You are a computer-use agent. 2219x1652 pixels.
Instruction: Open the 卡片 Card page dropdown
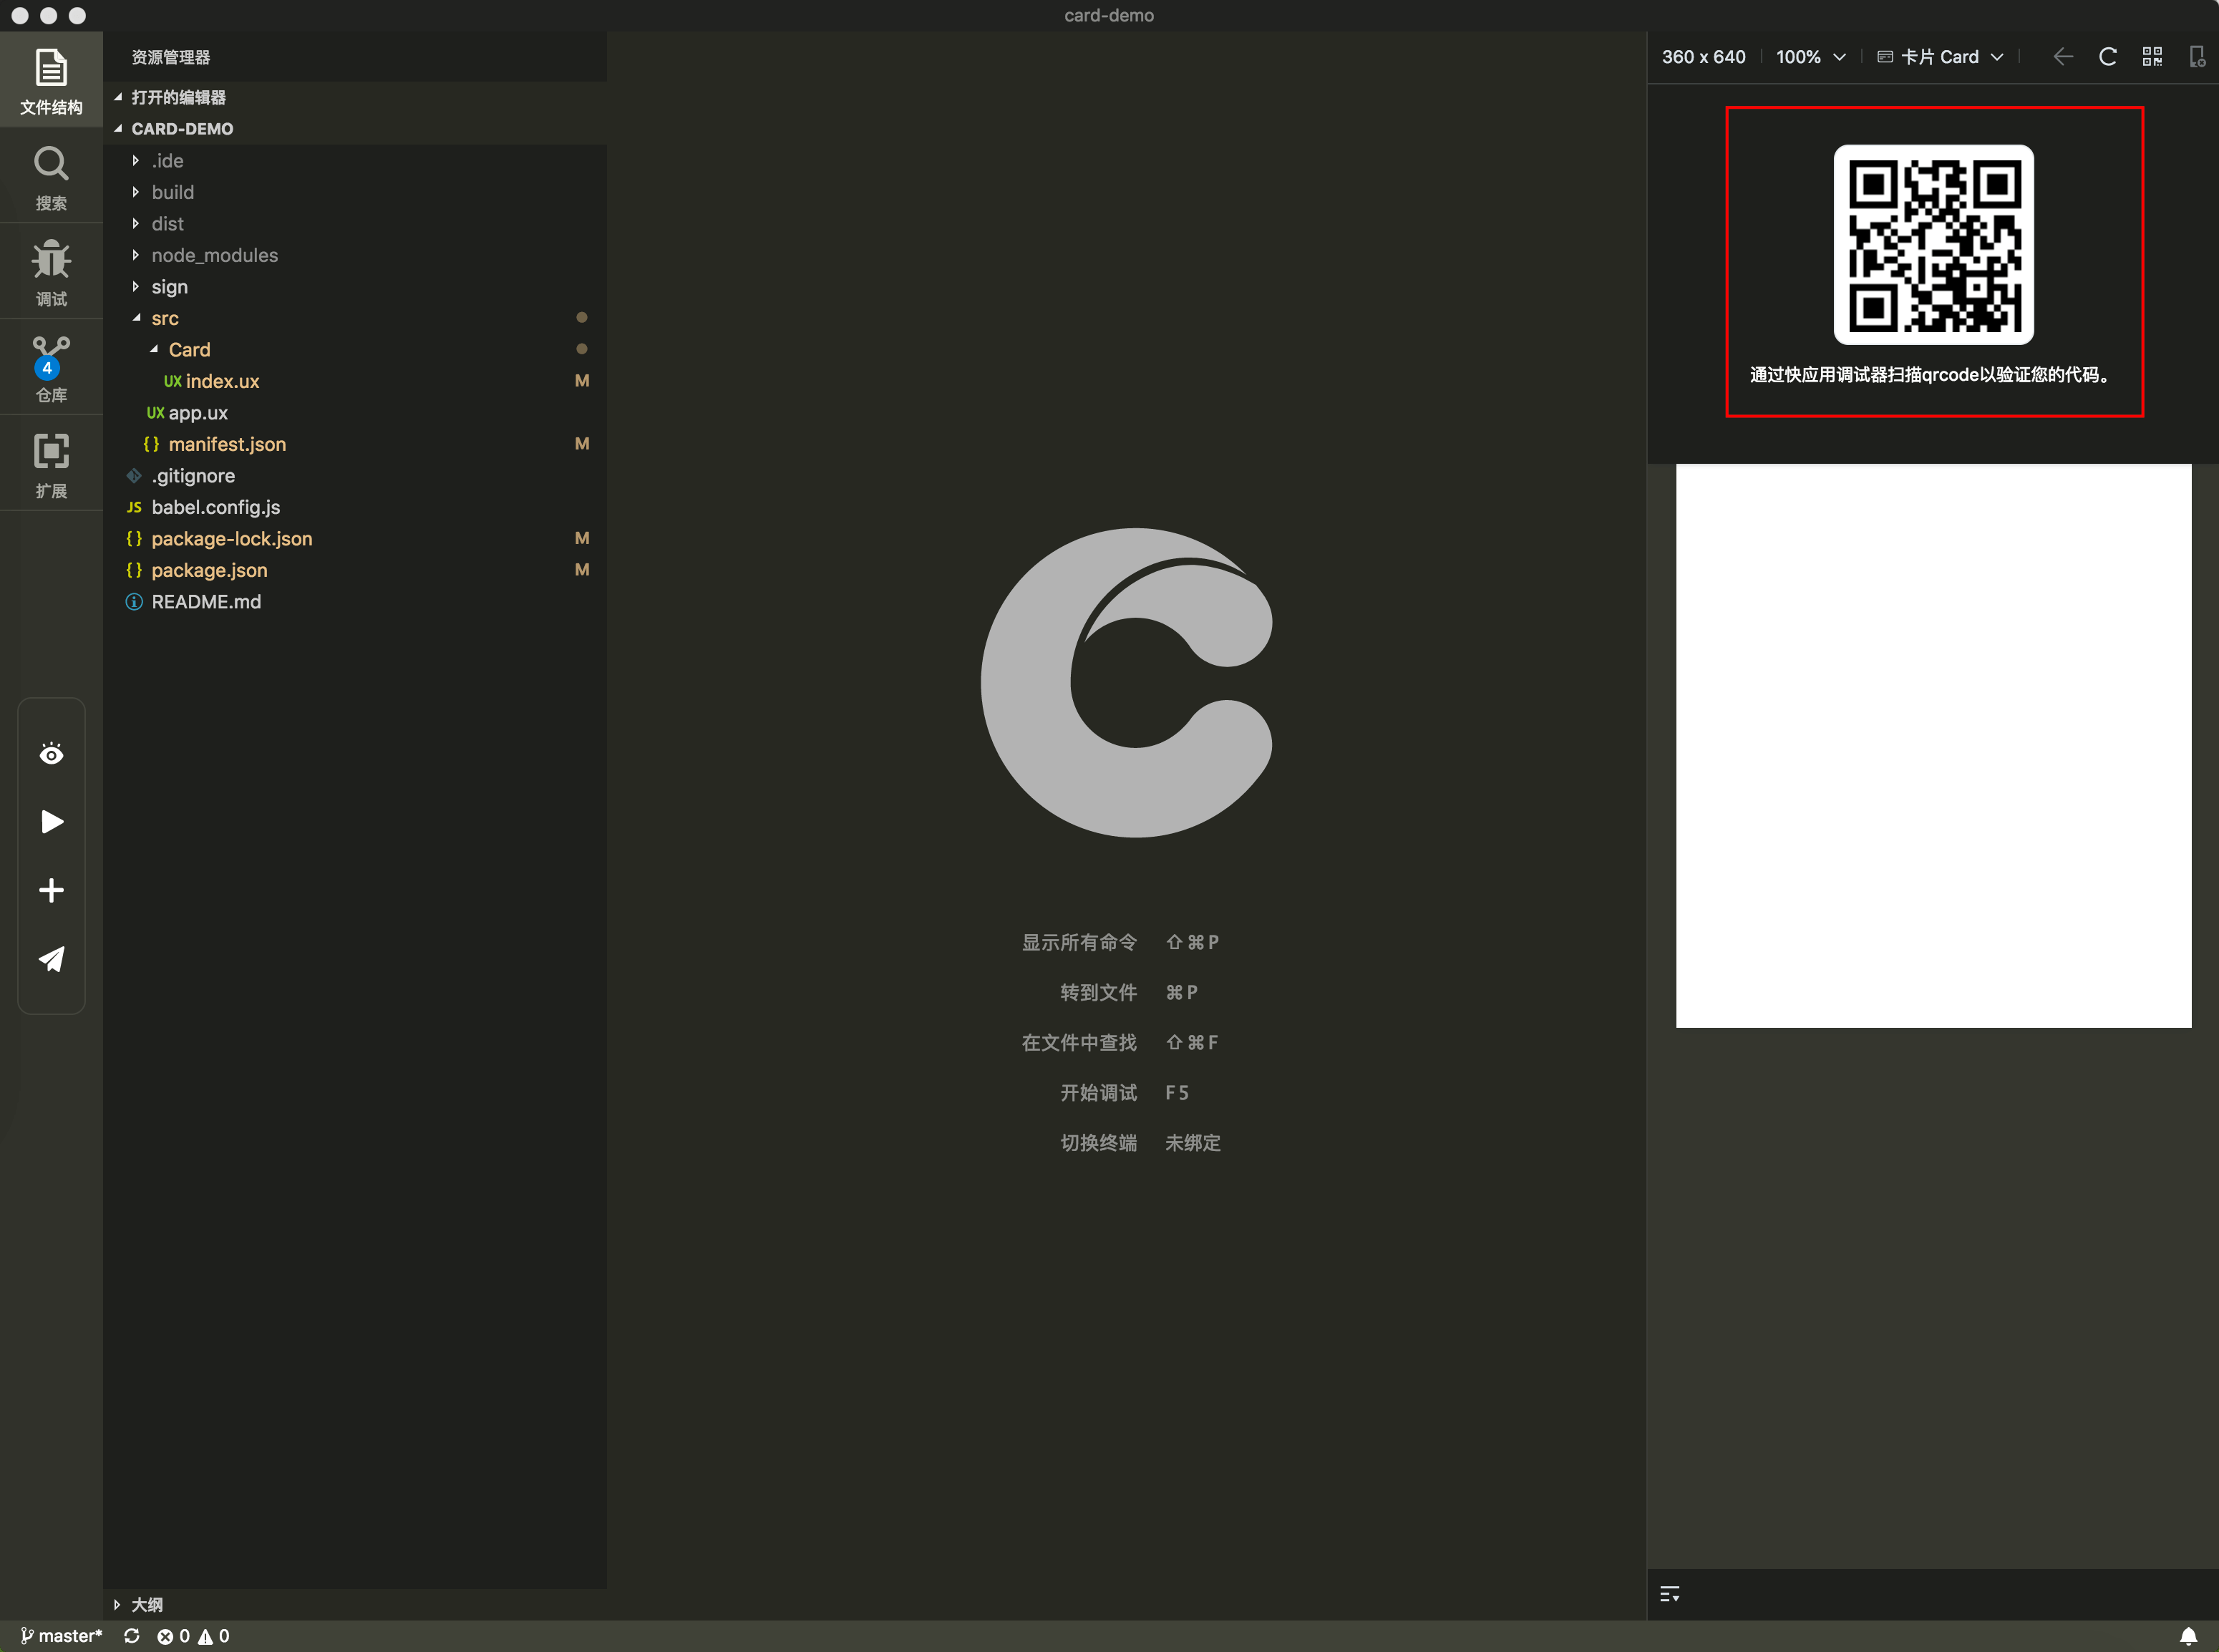(x=1940, y=57)
